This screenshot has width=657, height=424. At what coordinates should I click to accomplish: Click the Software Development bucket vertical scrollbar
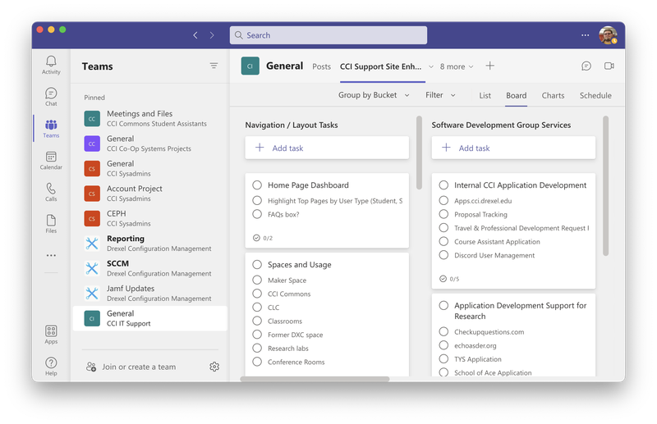click(x=605, y=186)
